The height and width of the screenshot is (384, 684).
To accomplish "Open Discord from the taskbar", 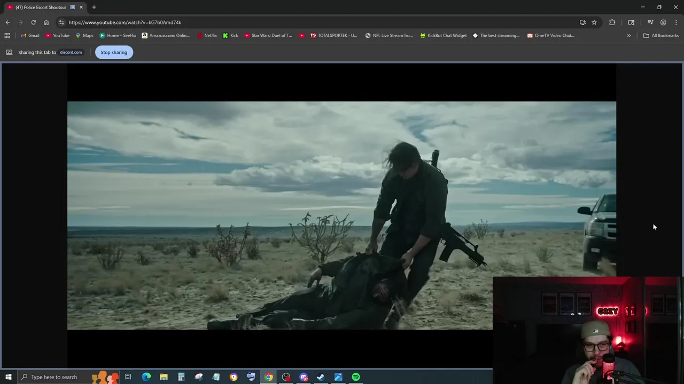I will tap(304, 377).
